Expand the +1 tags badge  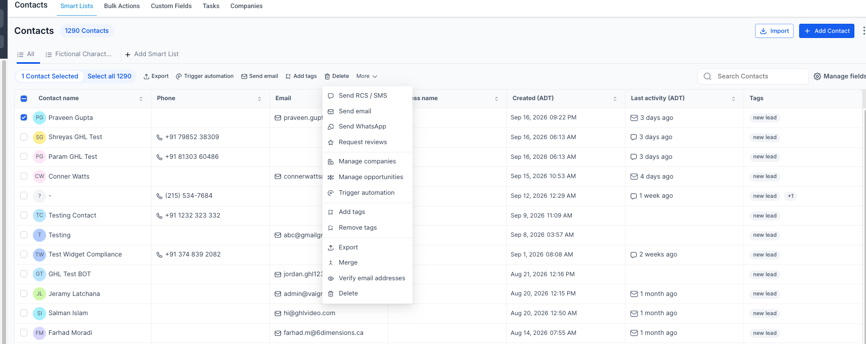[791, 196]
